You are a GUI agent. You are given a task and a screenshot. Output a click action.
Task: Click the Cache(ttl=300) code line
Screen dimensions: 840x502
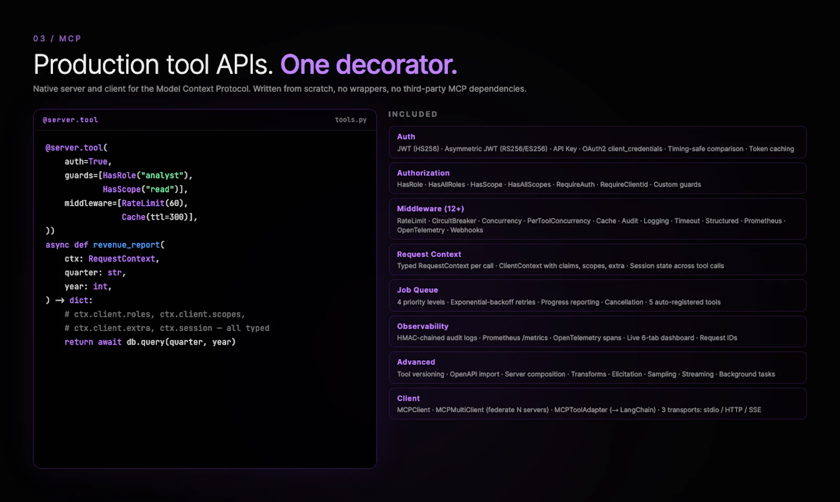point(160,217)
